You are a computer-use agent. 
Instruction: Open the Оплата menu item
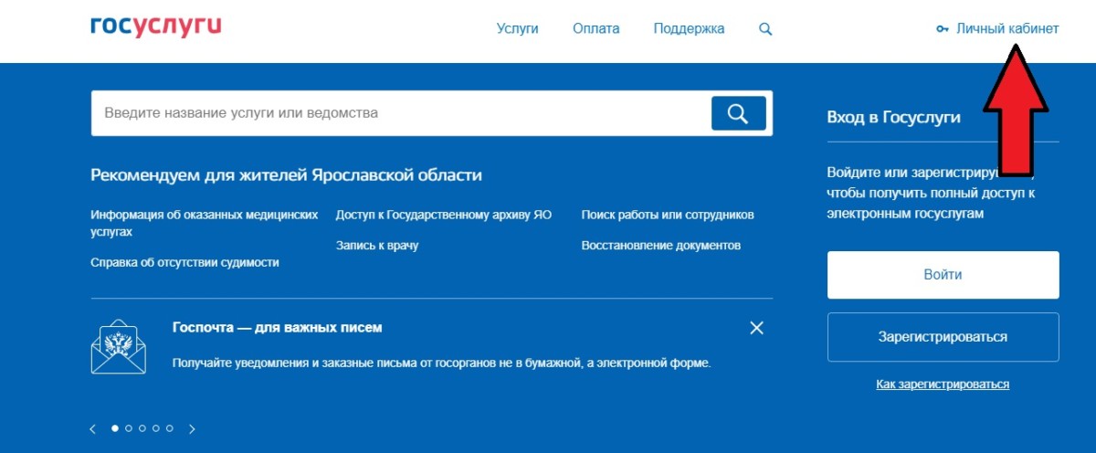point(595,28)
